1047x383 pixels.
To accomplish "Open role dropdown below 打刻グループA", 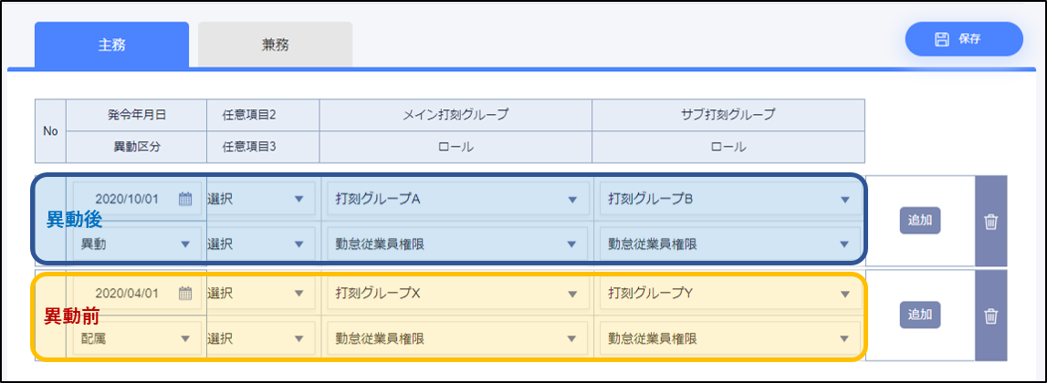I will coord(572,243).
